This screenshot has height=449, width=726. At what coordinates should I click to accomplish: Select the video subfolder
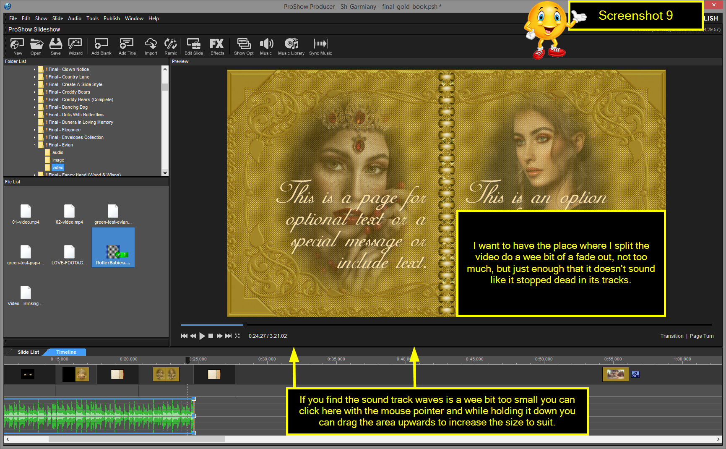[58, 167]
